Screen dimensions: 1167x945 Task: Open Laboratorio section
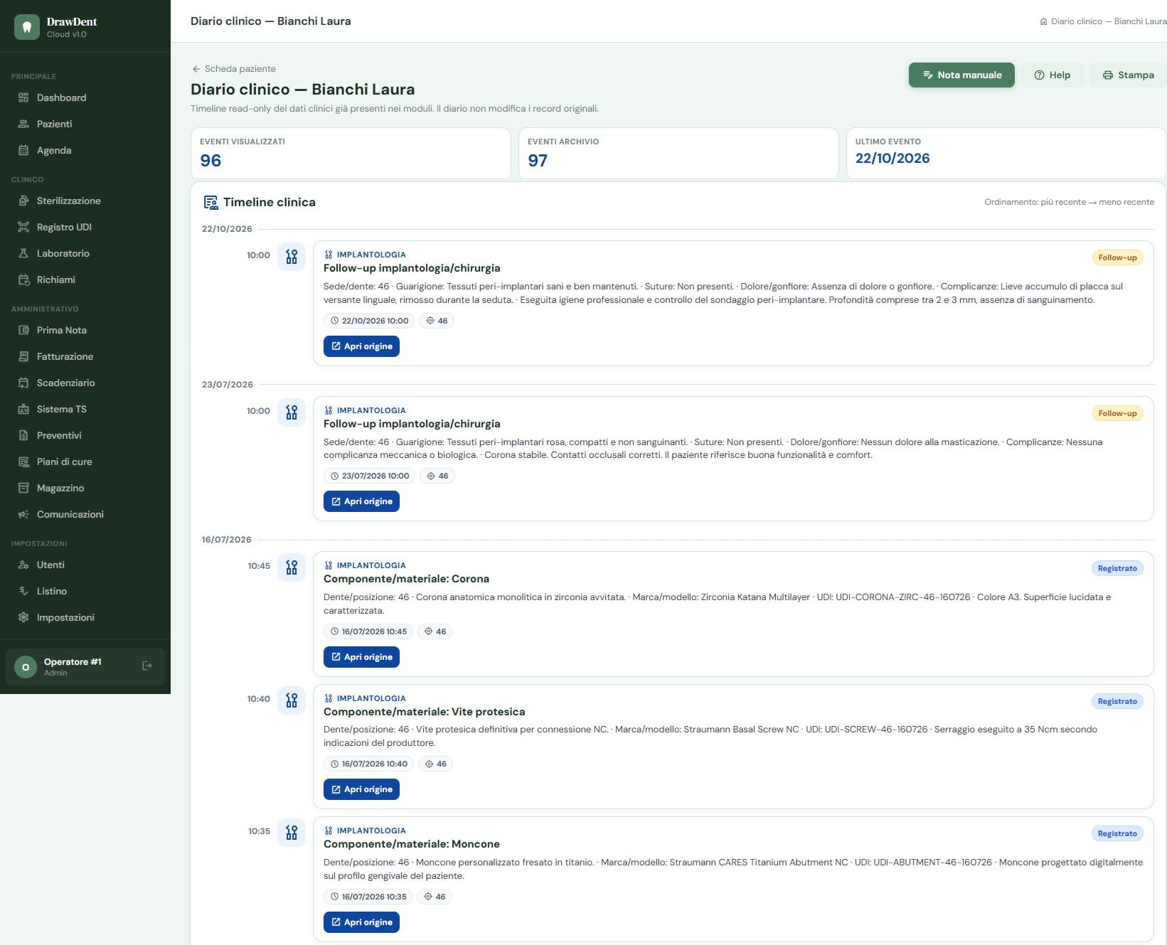point(85,253)
